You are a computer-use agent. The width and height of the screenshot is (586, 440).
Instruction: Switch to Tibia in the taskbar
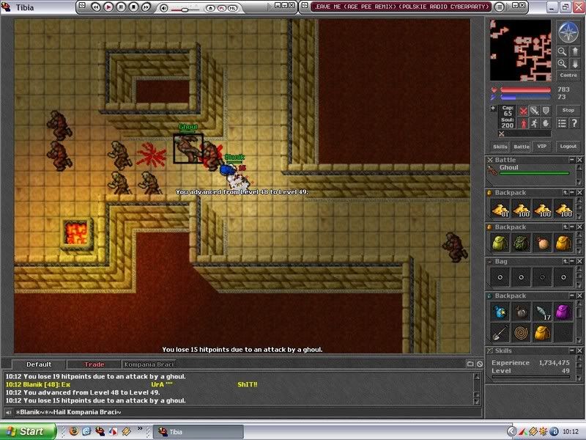(198, 432)
